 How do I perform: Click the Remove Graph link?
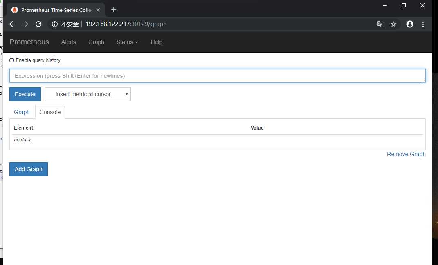[x=406, y=154]
